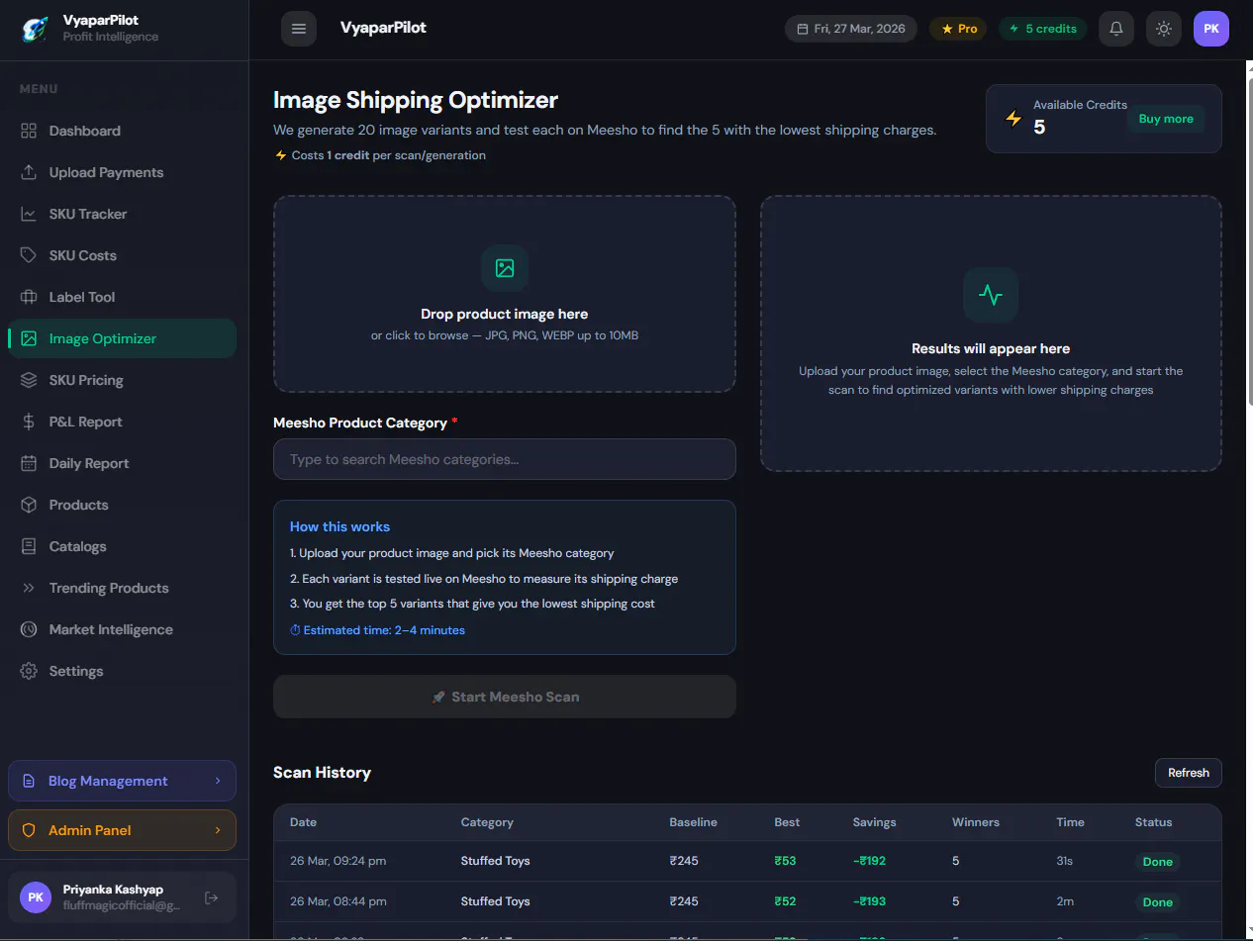This screenshot has height=941, width=1253.
Task: Click Estimated time: 2–4 minutes text
Action: click(x=377, y=630)
